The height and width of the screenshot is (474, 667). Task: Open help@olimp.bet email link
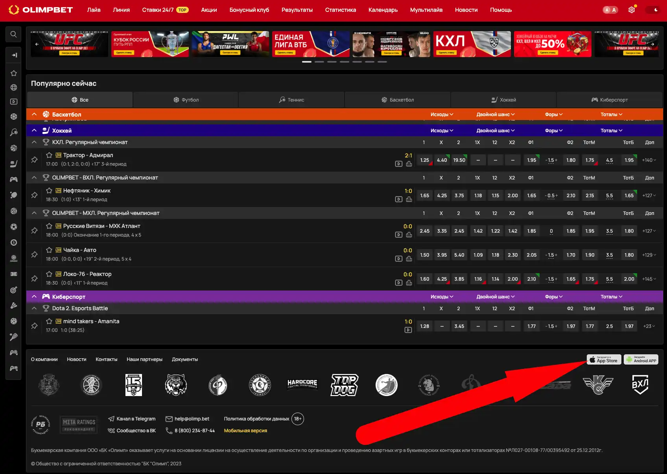click(188, 419)
